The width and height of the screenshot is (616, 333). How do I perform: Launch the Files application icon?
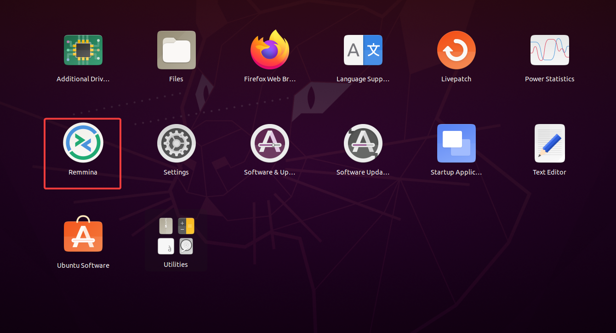pyautogui.click(x=176, y=50)
